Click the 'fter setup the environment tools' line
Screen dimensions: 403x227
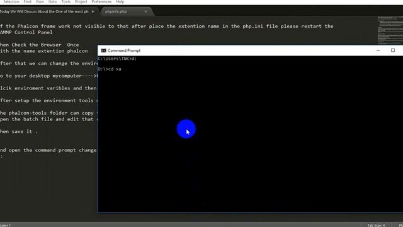coord(48,100)
